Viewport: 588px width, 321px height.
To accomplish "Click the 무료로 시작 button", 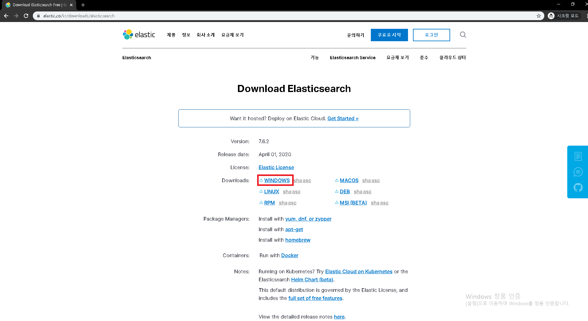I will (389, 35).
